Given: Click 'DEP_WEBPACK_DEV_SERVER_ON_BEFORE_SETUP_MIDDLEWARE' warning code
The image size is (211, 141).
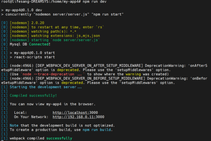Looking at the screenshot, I should 90,79.
